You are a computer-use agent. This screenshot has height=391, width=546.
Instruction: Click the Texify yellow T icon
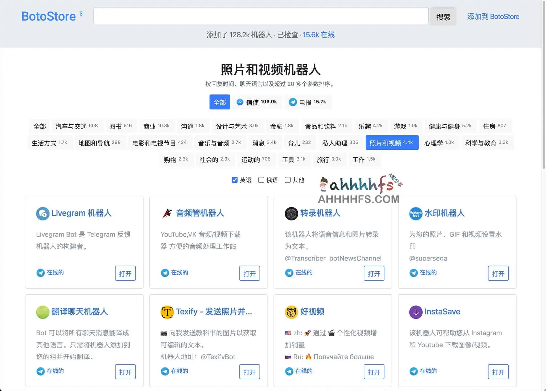pos(167,312)
